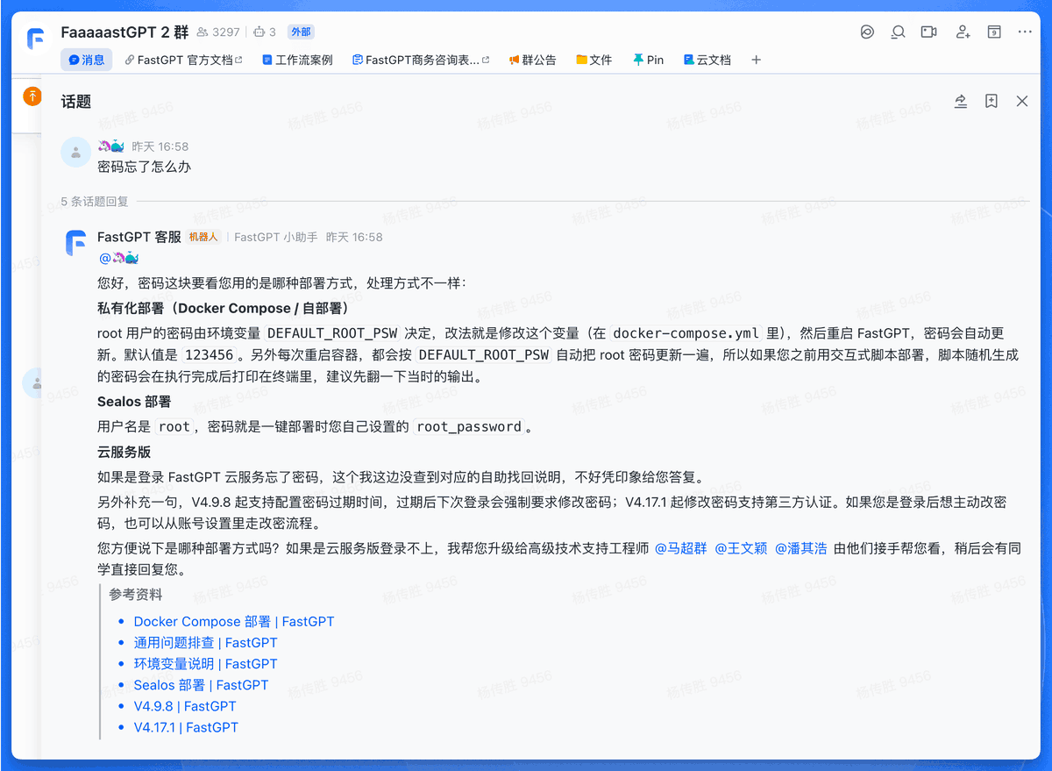Click the 外部 external tag
1052x771 pixels.
coord(301,32)
